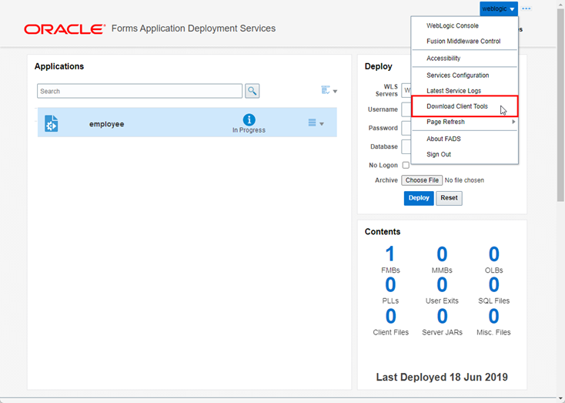565x403 pixels.
Task: Open the employee row actions menu icon
Action: [316, 123]
